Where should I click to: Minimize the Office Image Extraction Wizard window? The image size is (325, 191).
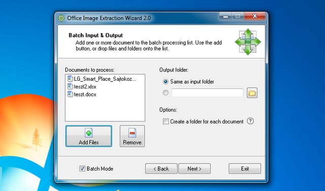click(225, 16)
